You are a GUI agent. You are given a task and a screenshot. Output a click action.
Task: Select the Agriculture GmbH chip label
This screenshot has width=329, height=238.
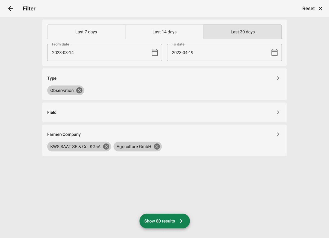[134, 147]
